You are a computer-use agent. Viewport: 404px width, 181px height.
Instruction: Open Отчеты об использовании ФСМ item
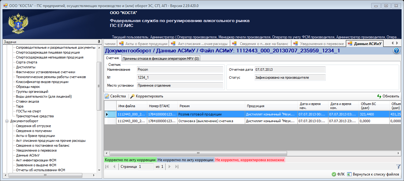point(40,170)
